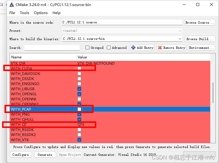This screenshot has width=219, height=163.
Task: Enable the Grouped checkbox
Action: coord(87,48)
